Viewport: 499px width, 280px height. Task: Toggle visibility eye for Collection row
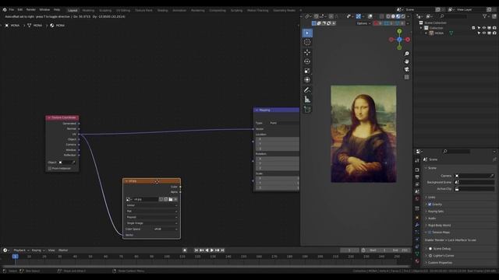484,28
